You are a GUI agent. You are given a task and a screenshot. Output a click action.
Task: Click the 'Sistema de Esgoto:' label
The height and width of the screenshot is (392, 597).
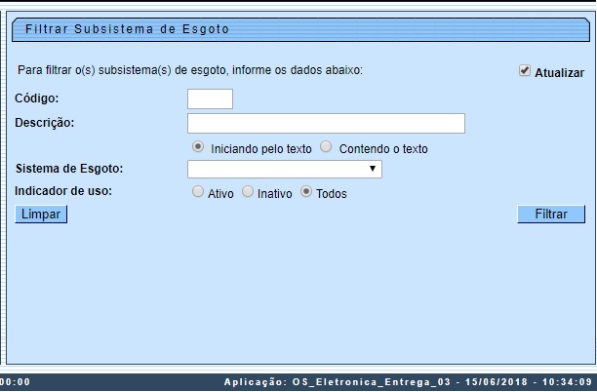click(x=69, y=169)
